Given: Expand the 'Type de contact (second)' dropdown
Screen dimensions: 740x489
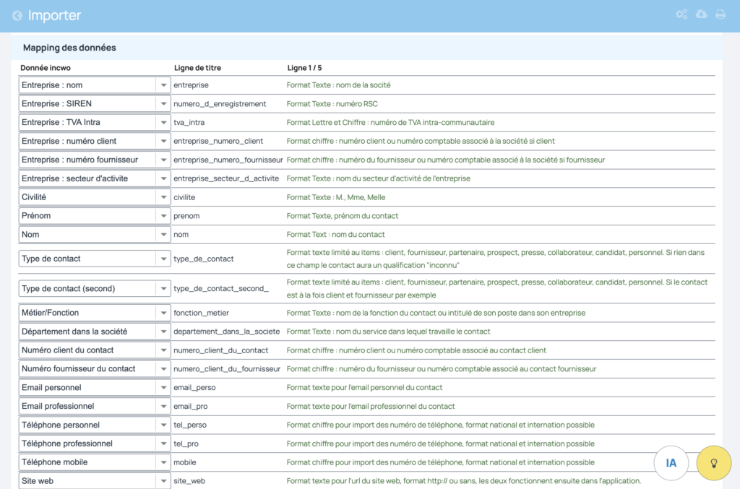Looking at the screenshot, I should pos(95,289).
